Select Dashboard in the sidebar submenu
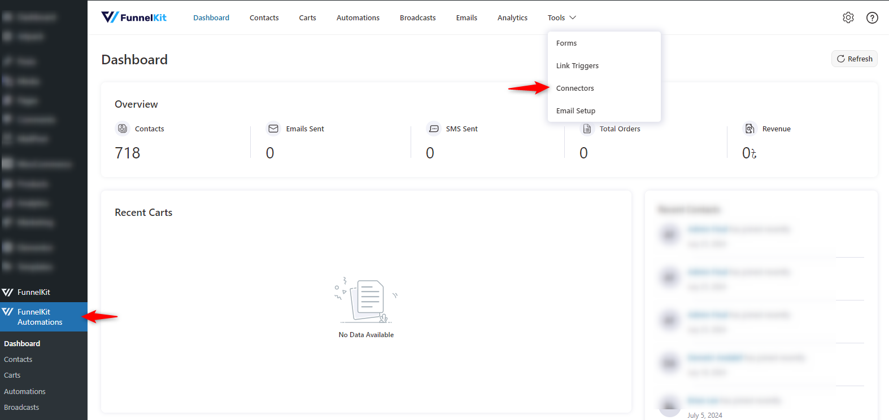The height and width of the screenshot is (420, 889). [x=22, y=343]
